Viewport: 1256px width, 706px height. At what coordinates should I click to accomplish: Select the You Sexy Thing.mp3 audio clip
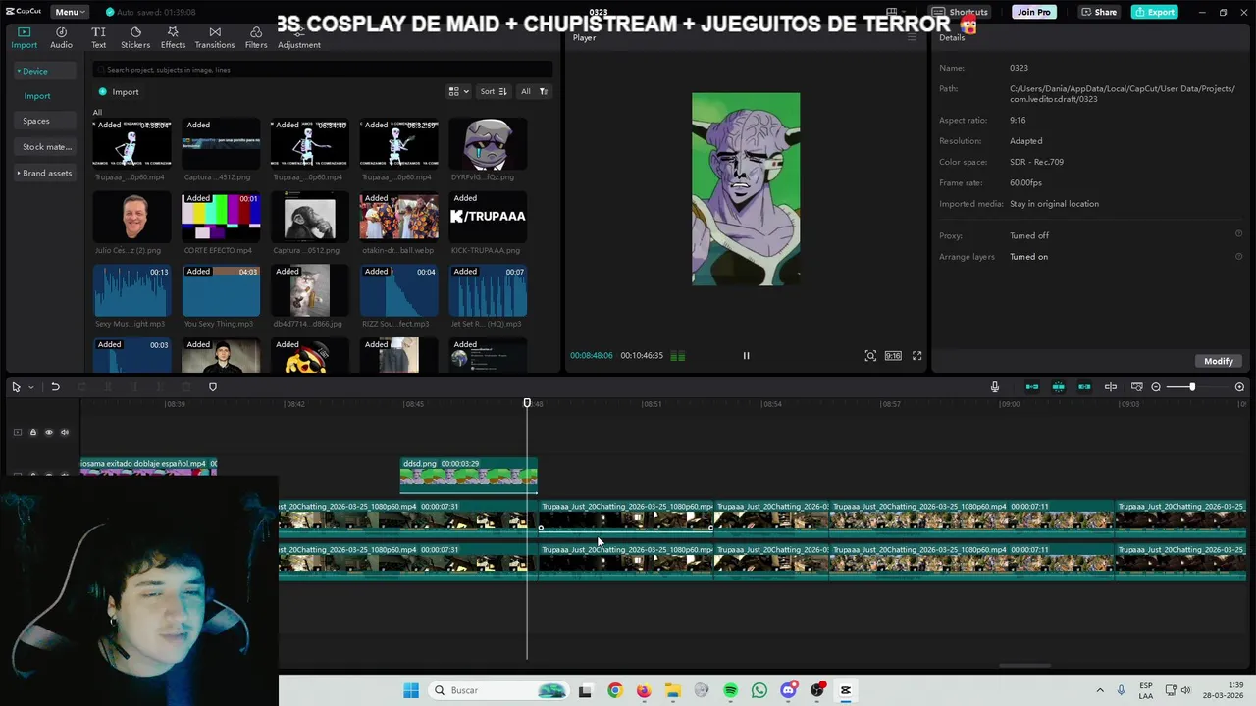[221, 289]
